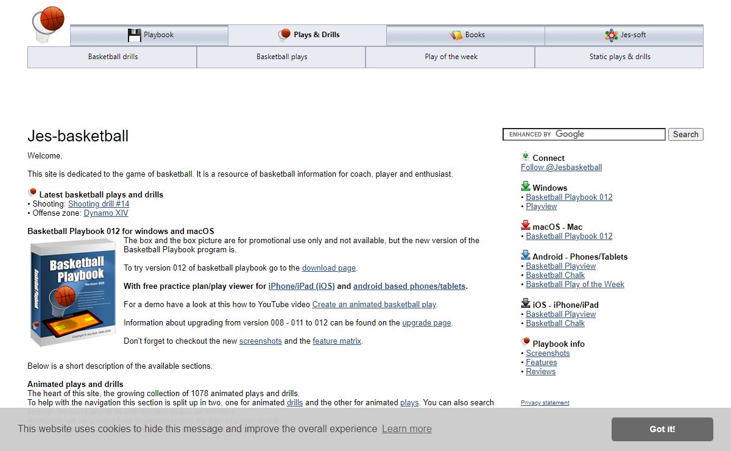Screen dimensions: 731x451
Task: Select Basketball drills submenu item
Action: point(113,57)
